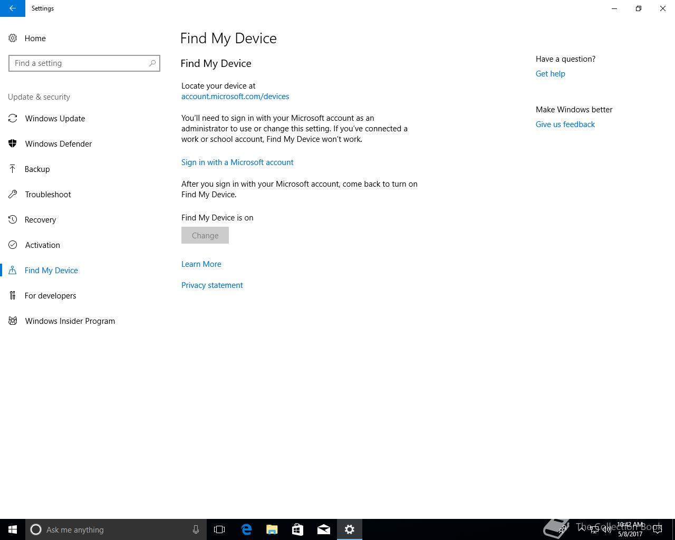This screenshot has height=540, width=675.
Task: Open the clock showing 10:42 AM
Action: (630, 529)
